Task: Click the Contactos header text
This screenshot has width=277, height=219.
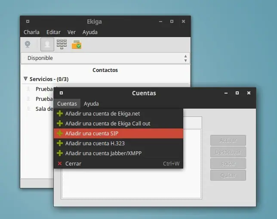Action: pyautogui.click(x=105, y=70)
